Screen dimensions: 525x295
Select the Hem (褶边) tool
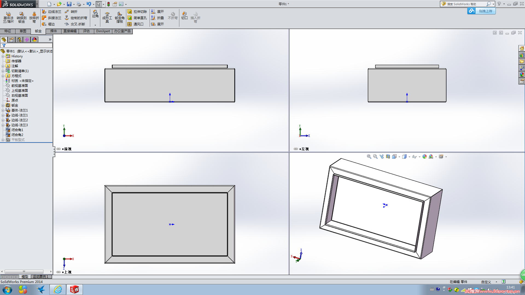click(x=48, y=24)
